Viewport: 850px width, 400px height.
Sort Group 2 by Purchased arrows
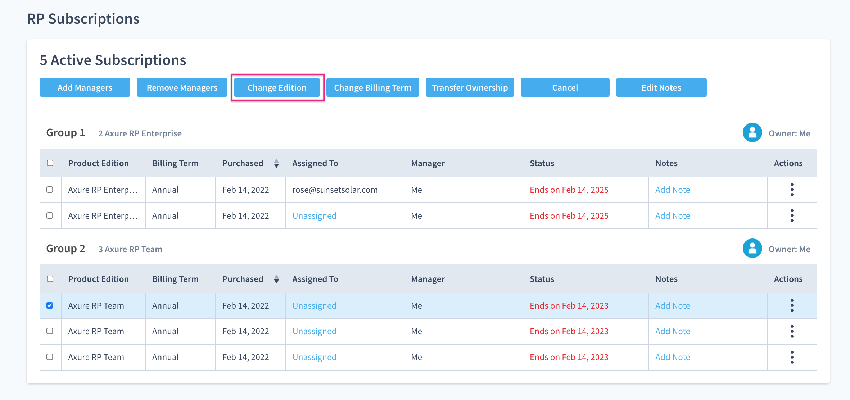pos(276,279)
